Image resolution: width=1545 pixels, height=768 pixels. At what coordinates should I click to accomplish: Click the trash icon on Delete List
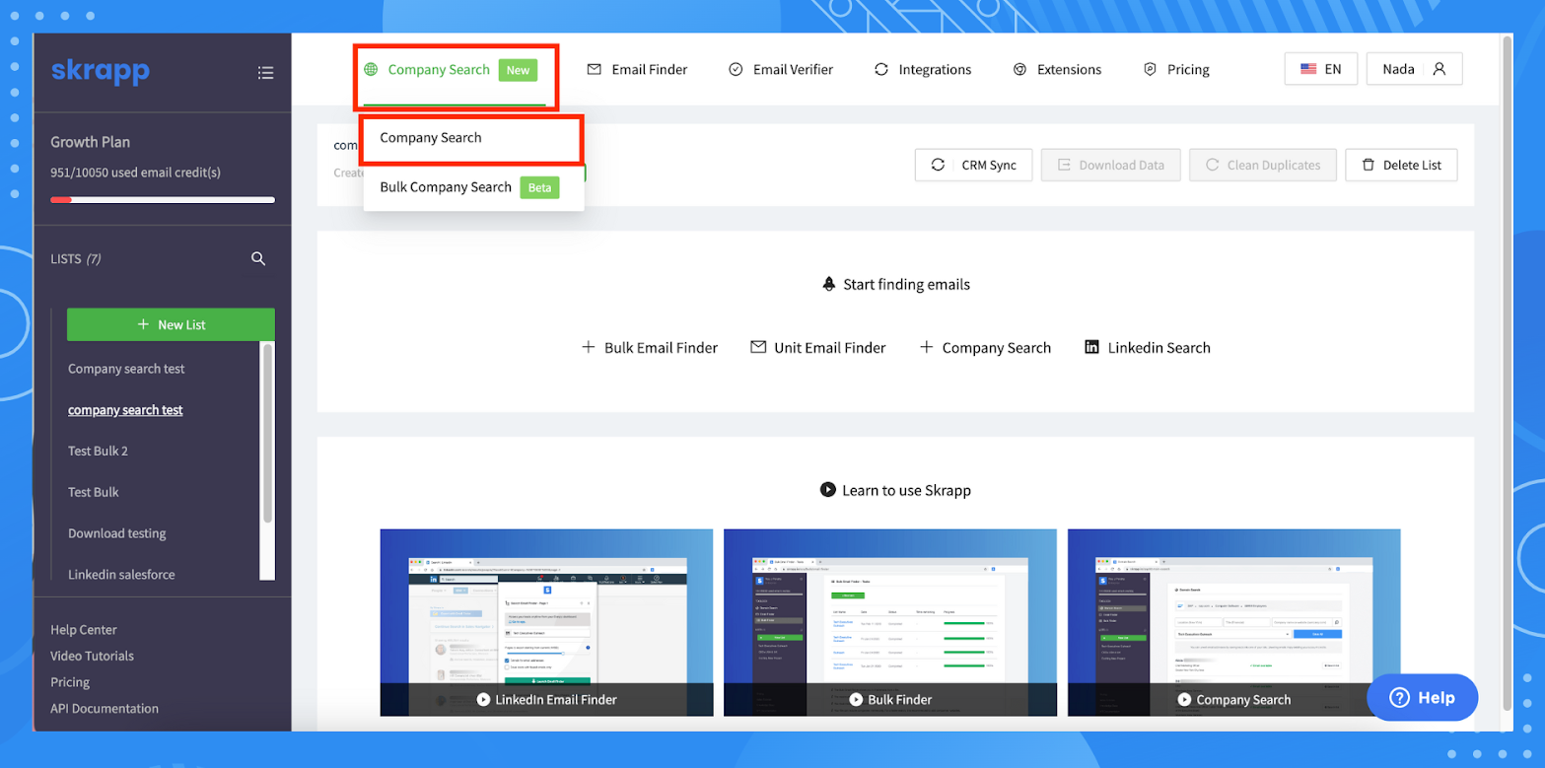[1368, 165]
